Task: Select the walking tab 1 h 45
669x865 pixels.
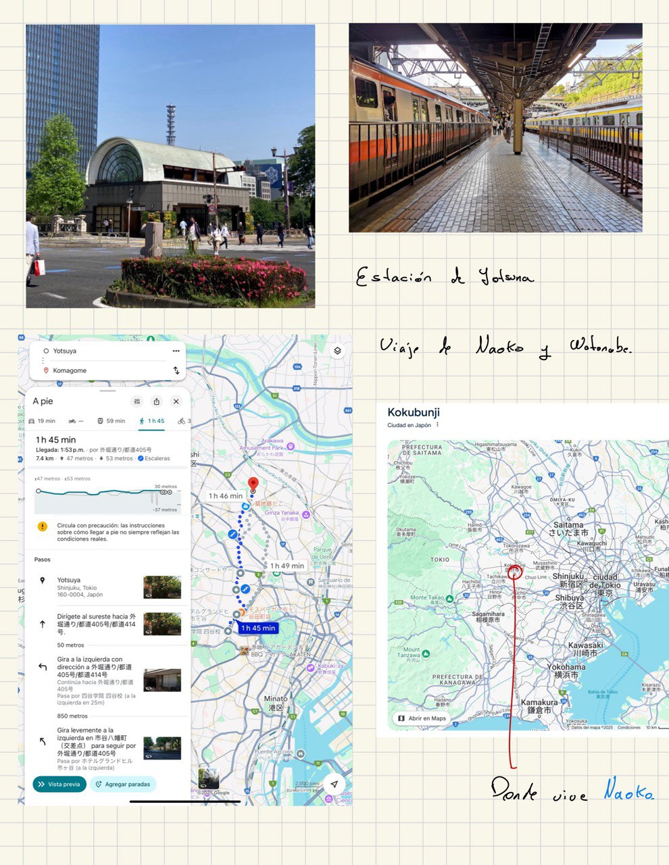Action: coord(152,420)
